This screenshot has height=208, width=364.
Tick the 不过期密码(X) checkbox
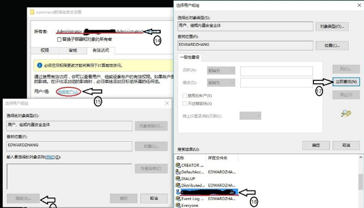[185, 104]
